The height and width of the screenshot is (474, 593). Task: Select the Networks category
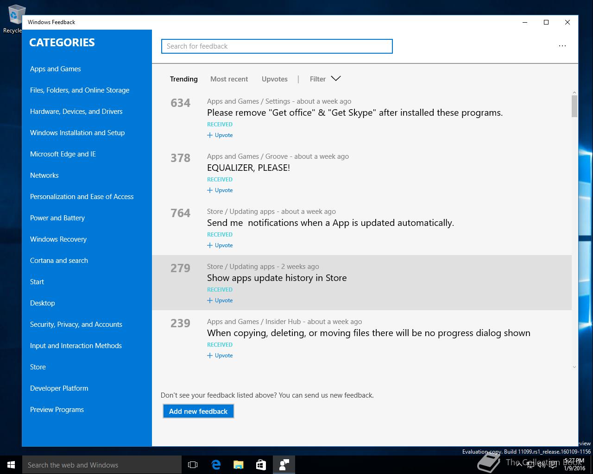click(44, 175)
